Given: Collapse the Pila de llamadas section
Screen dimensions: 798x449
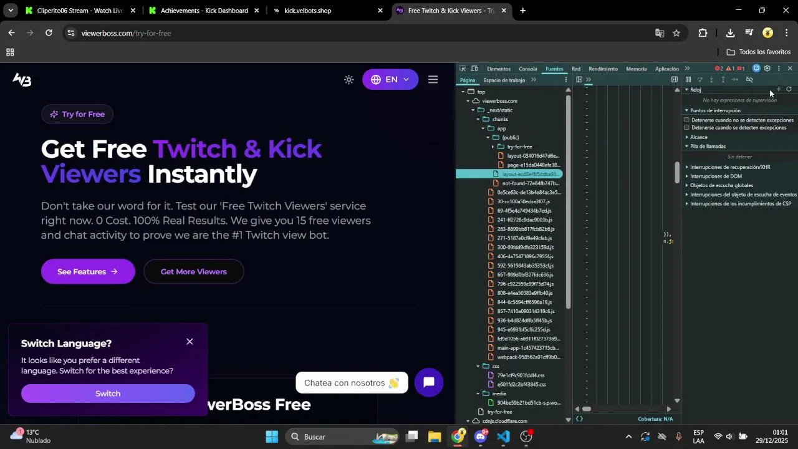Looking at the screenshot, I should pos(687,147).
